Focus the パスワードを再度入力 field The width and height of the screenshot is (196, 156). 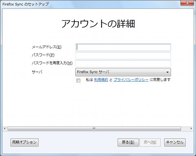pyautogui.click(x=123, y=63)
